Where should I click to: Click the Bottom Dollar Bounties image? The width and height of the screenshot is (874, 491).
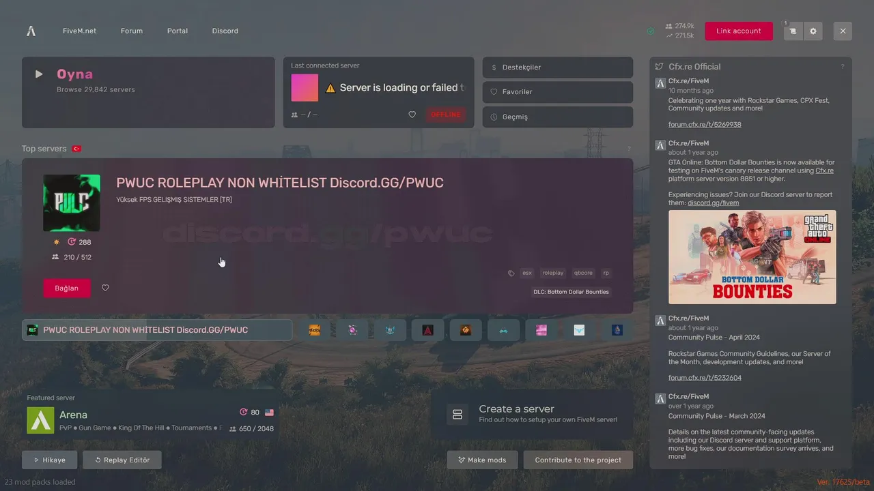tap(752, 257)
